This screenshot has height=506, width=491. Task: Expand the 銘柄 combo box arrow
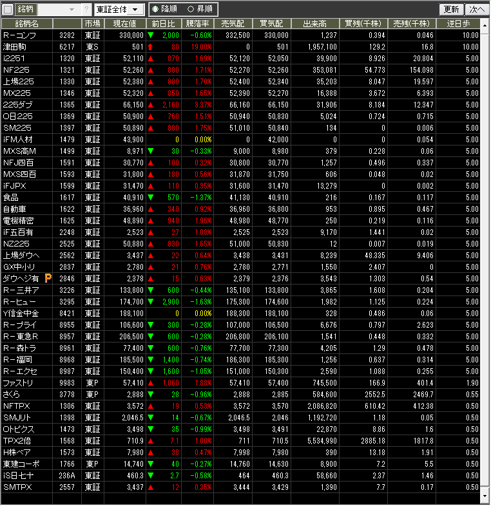[74, 10]
